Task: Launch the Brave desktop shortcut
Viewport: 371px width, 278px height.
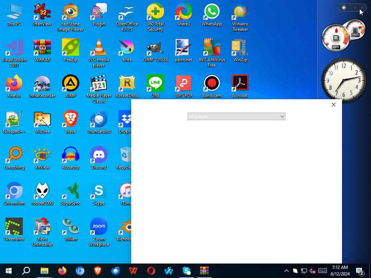Action: (71, 122)
